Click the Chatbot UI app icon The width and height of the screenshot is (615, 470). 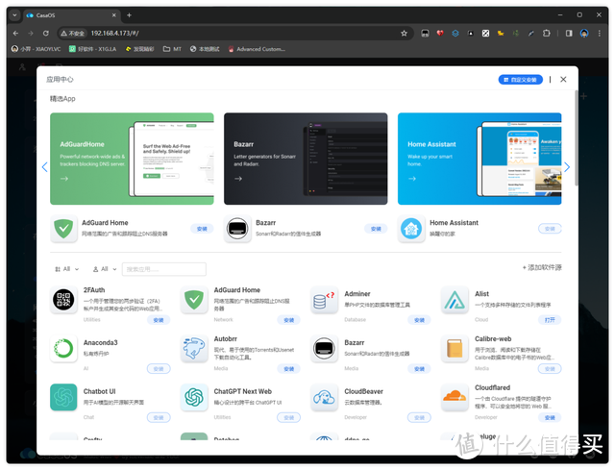[x=63, y=397]
